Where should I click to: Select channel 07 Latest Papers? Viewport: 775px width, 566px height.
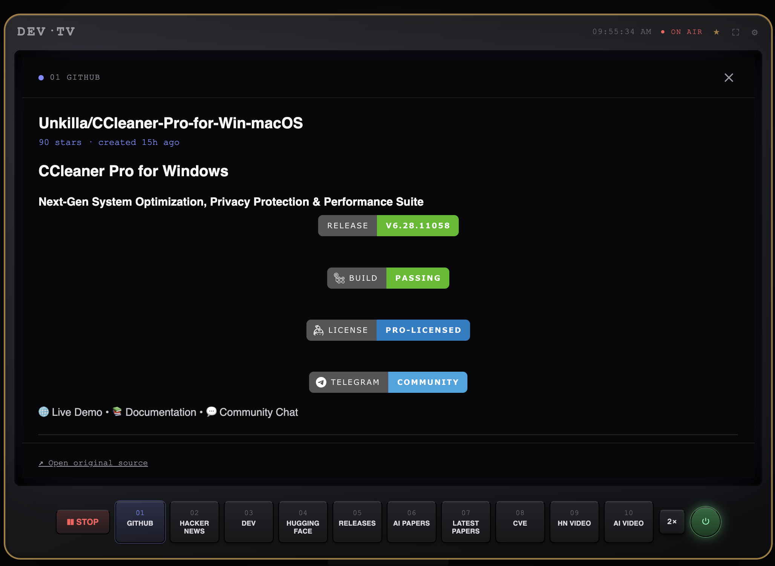[x=466, y=522]
